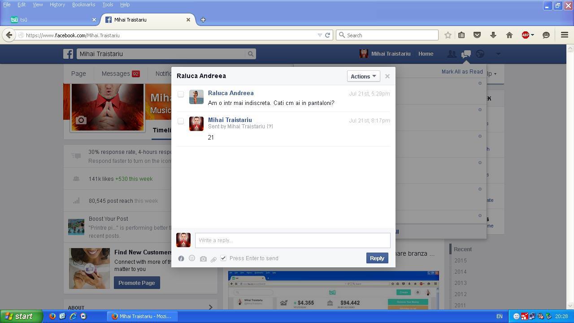The width and height of the screenshot is (574, 323).
Task: Open the Adblock Plus dropdown arrow
Action: pos(532,35)
